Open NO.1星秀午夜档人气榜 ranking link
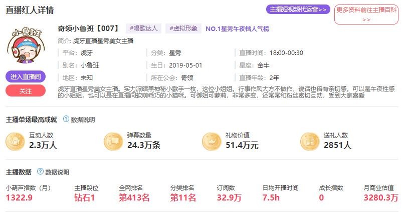The height and width of the screenshot is (213, 408). (x=237, y=29)
